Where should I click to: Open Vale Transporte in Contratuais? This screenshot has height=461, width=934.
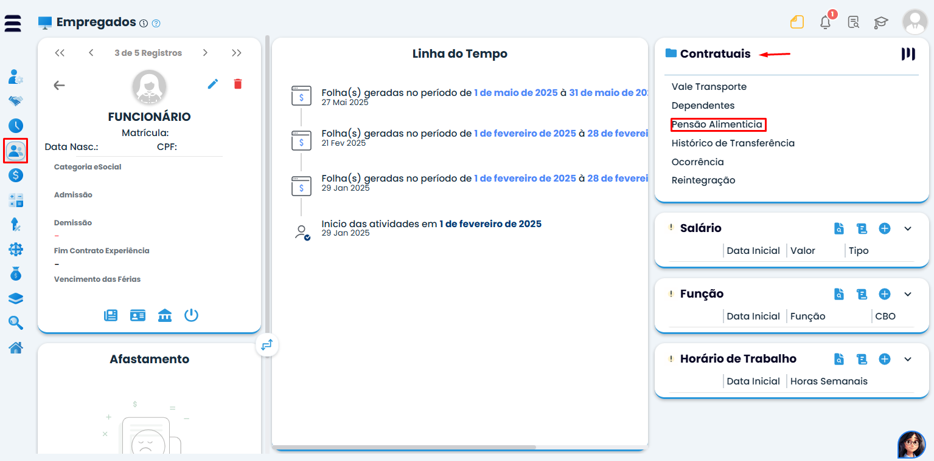709,87
